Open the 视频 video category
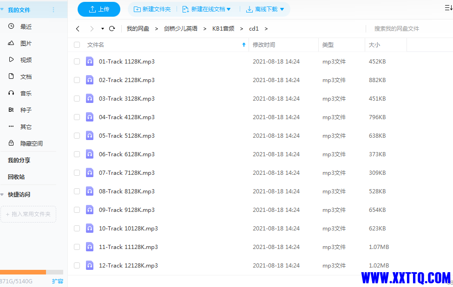This screenshot has width=453, height=287. (26, 60)
